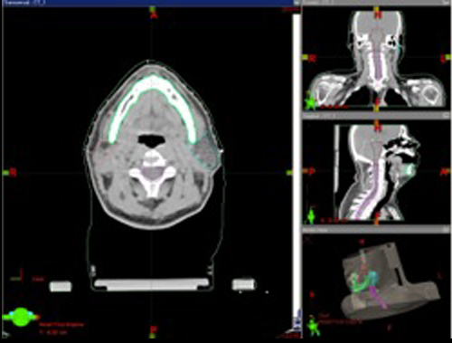Screen dimensions: 452x343
Task: Click the top anterior plane marker in transversal view
Action: pyautogui.click(x=154, y=12)
